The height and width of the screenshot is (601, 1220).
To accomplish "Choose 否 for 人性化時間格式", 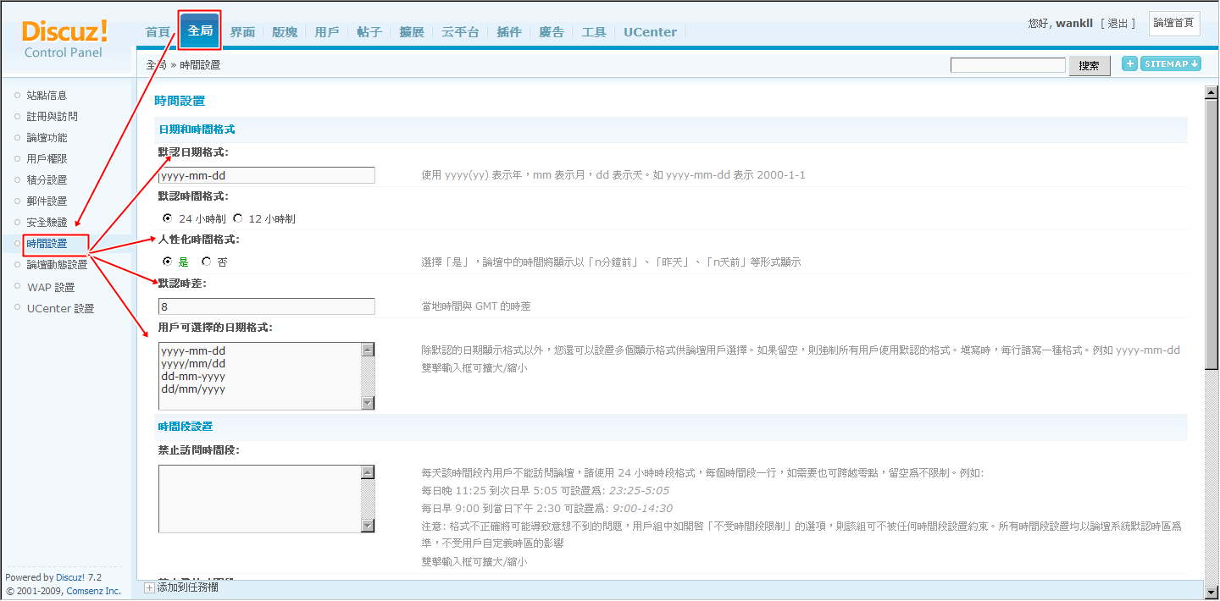I will [207, 262].
